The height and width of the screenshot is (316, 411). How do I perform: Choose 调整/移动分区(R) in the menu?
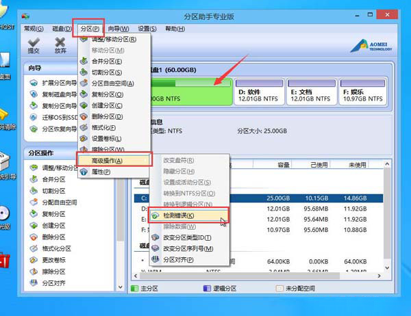coord(114,39)
